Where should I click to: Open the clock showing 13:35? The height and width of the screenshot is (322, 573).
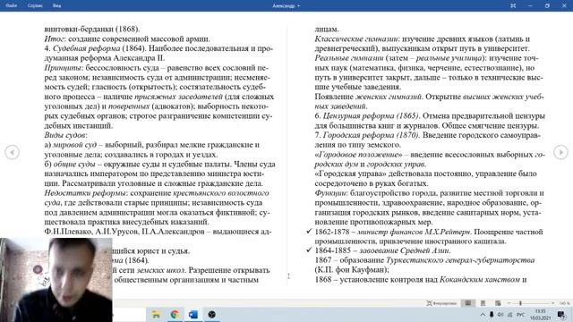tap(540, 314)
